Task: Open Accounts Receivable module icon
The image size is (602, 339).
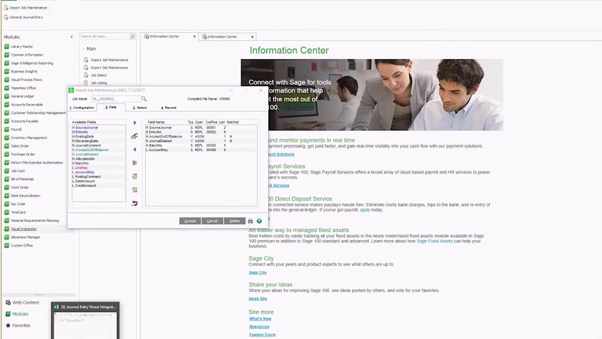Action: point(7,105)
